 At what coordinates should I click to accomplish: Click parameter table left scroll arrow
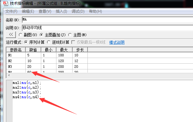click(x=9, y=75)
